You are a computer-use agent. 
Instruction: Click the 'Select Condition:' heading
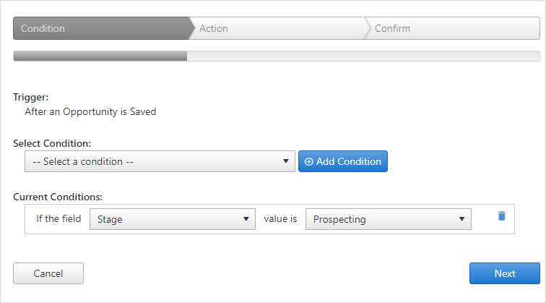(x=52, y=144)
